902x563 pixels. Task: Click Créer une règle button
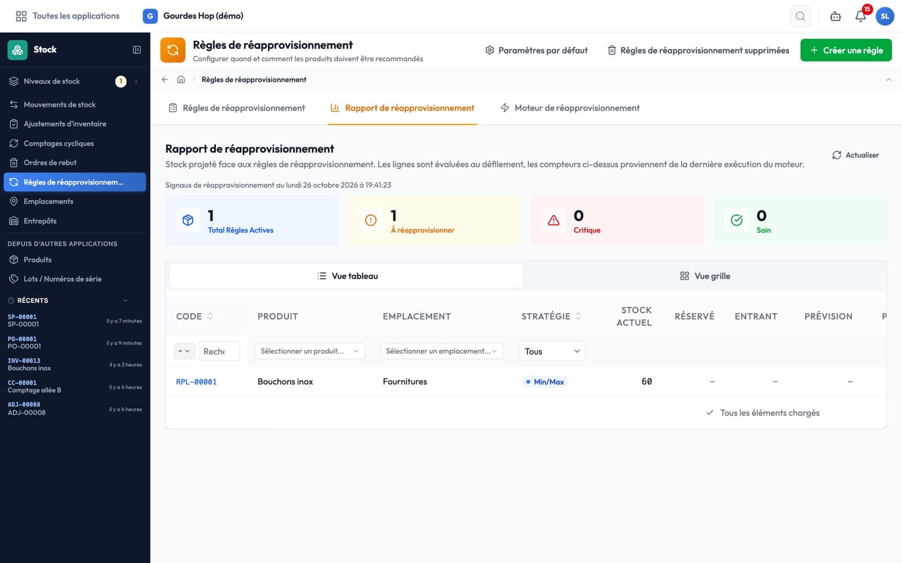[x=846, y=50]
